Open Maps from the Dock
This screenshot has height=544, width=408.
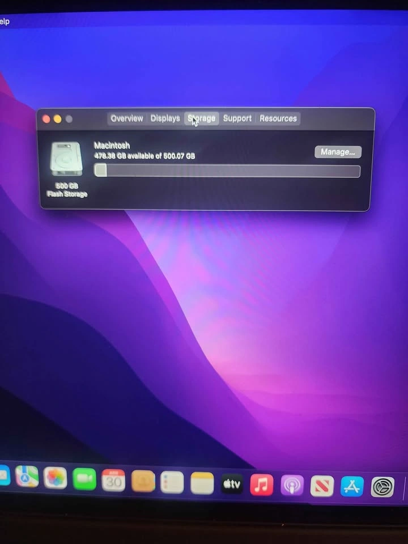tap(27, 477)
